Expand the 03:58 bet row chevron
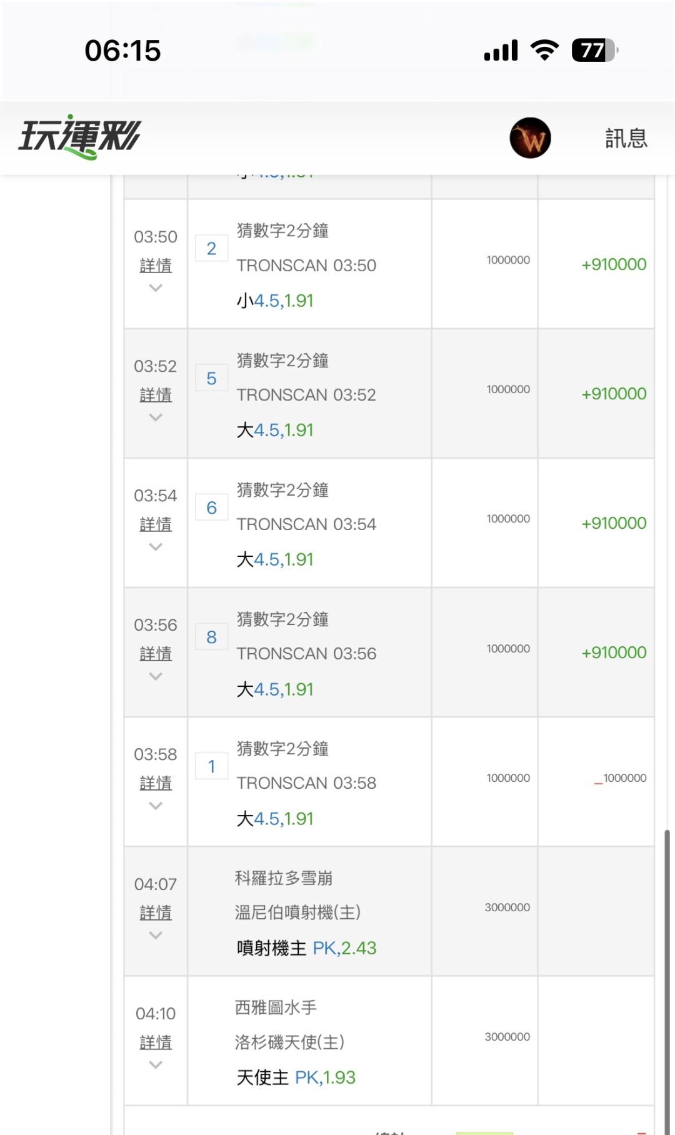This screenshot has height=1135, width=675. pyautogui.click(x=156, y=806)
